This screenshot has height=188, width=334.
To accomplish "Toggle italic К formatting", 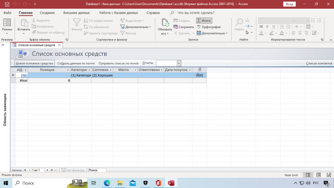I will pyautogui.click(x=267, y=27).
